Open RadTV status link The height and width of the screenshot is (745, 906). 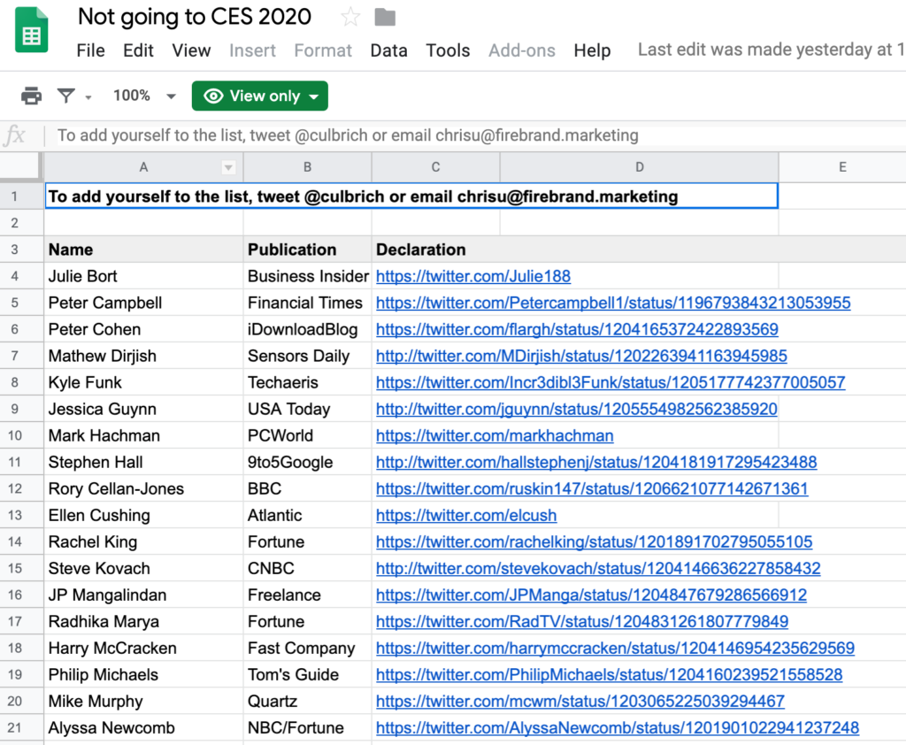[x=582, y=622]
